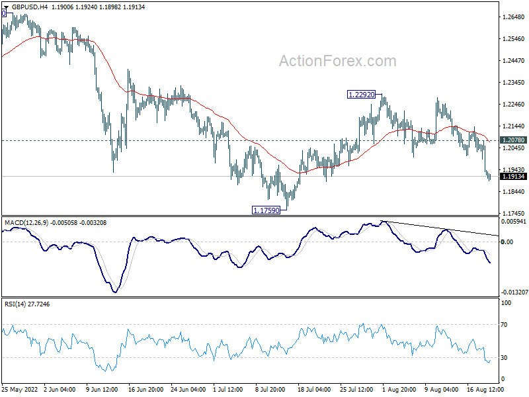The image size is (529, 397).
Task: Select the 1.23450 price axis label
Action: (514, 82)
